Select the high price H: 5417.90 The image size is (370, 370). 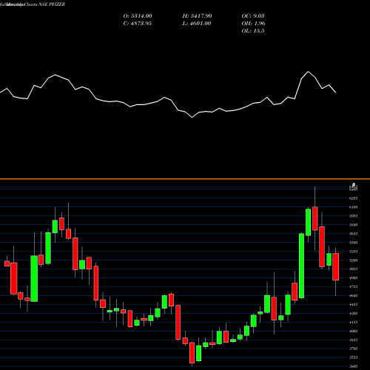tap(197, 16)
